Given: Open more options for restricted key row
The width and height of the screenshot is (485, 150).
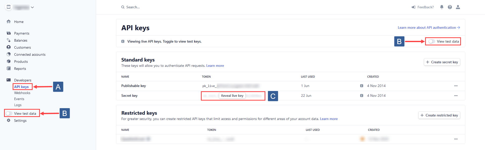Looking at the screenshot, I should pos(456,139).
